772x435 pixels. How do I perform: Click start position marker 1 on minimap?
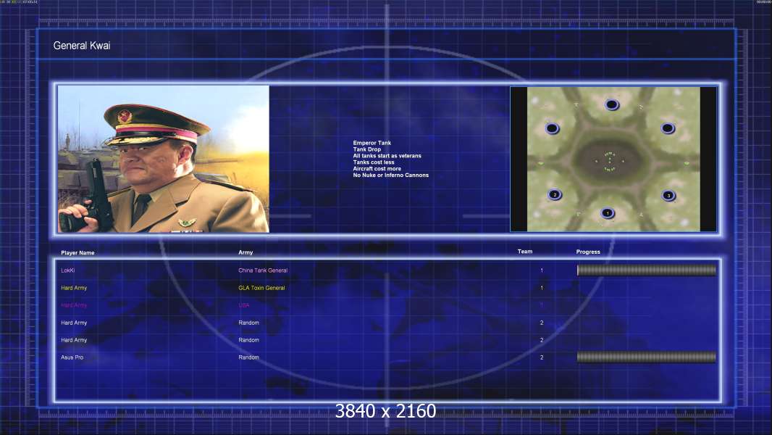(x=608, y=213)
